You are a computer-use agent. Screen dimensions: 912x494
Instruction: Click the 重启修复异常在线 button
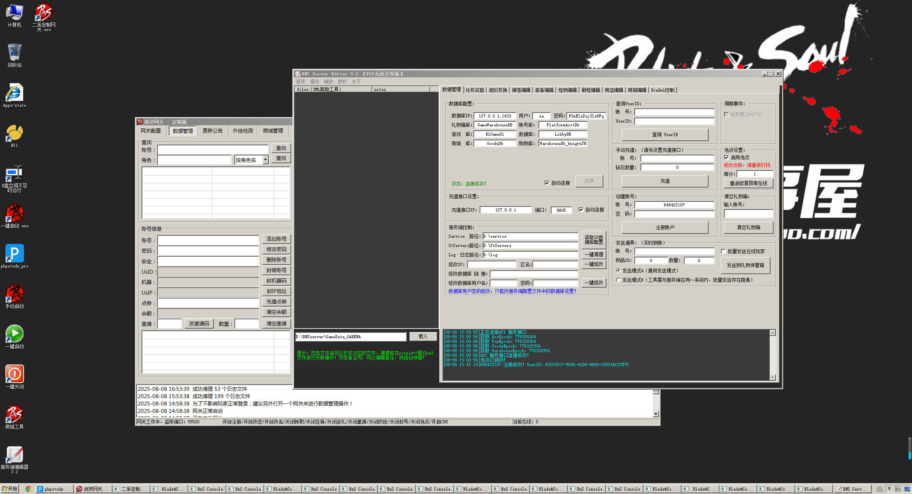click(748, 183)
